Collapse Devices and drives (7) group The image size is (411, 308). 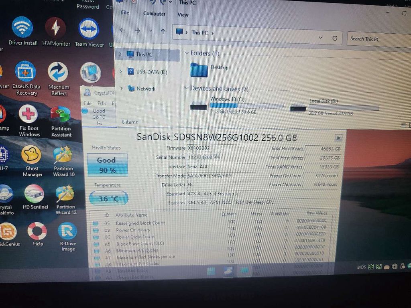click(x=186, y=88)
